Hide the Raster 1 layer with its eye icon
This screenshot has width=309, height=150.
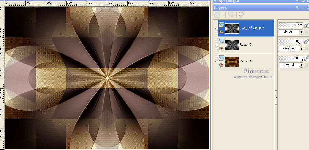coord(221,64)
